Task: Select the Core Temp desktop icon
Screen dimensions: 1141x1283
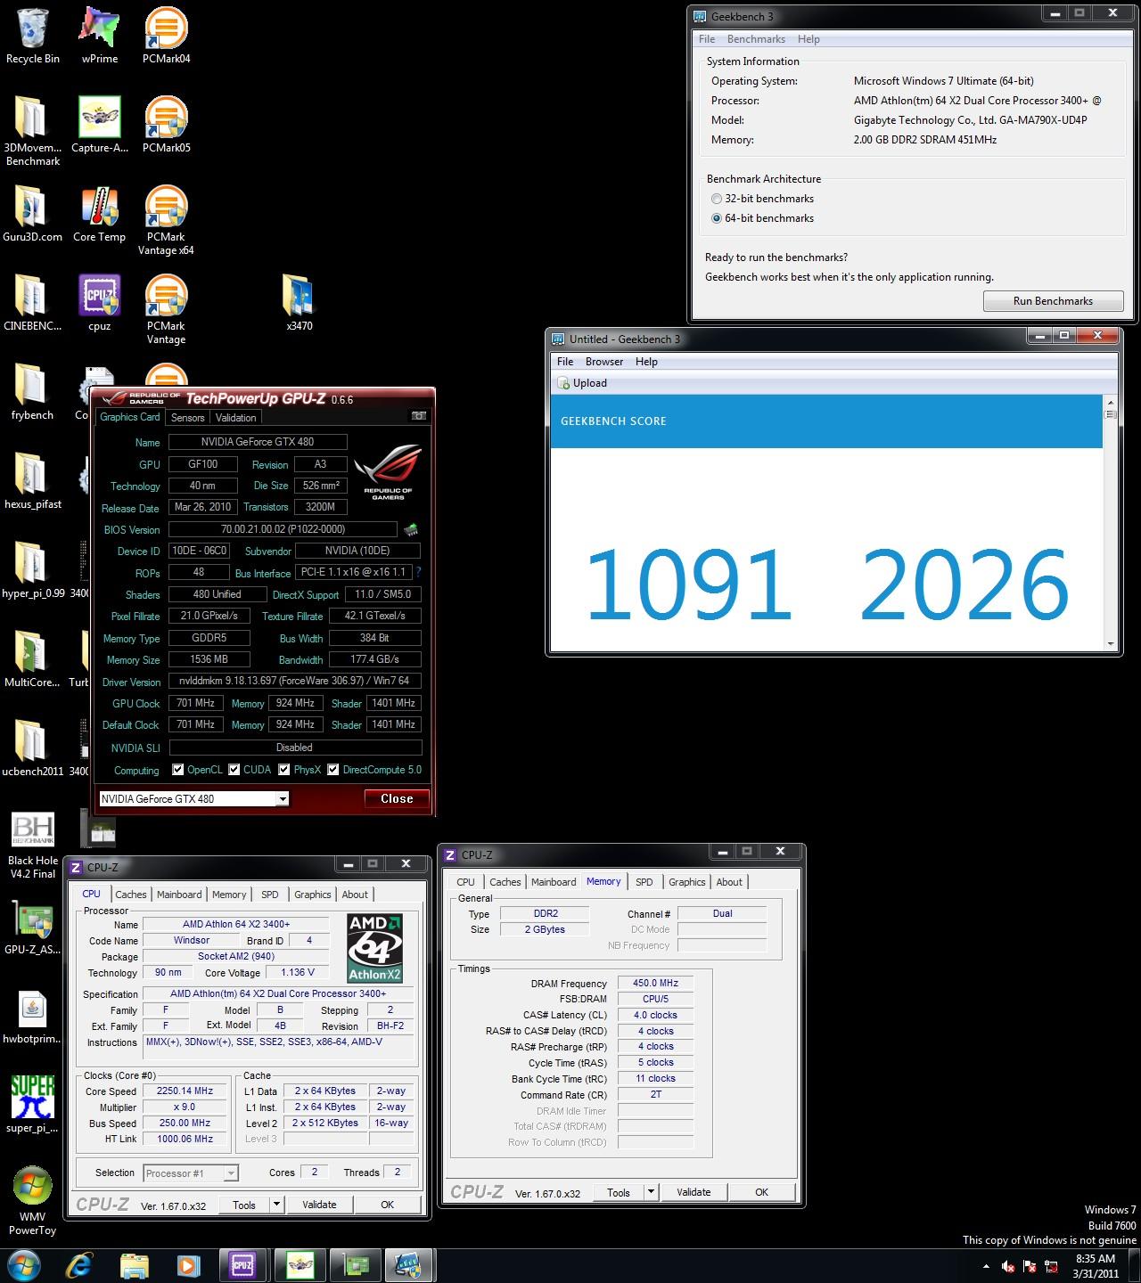Action: (x=99, y=214)
